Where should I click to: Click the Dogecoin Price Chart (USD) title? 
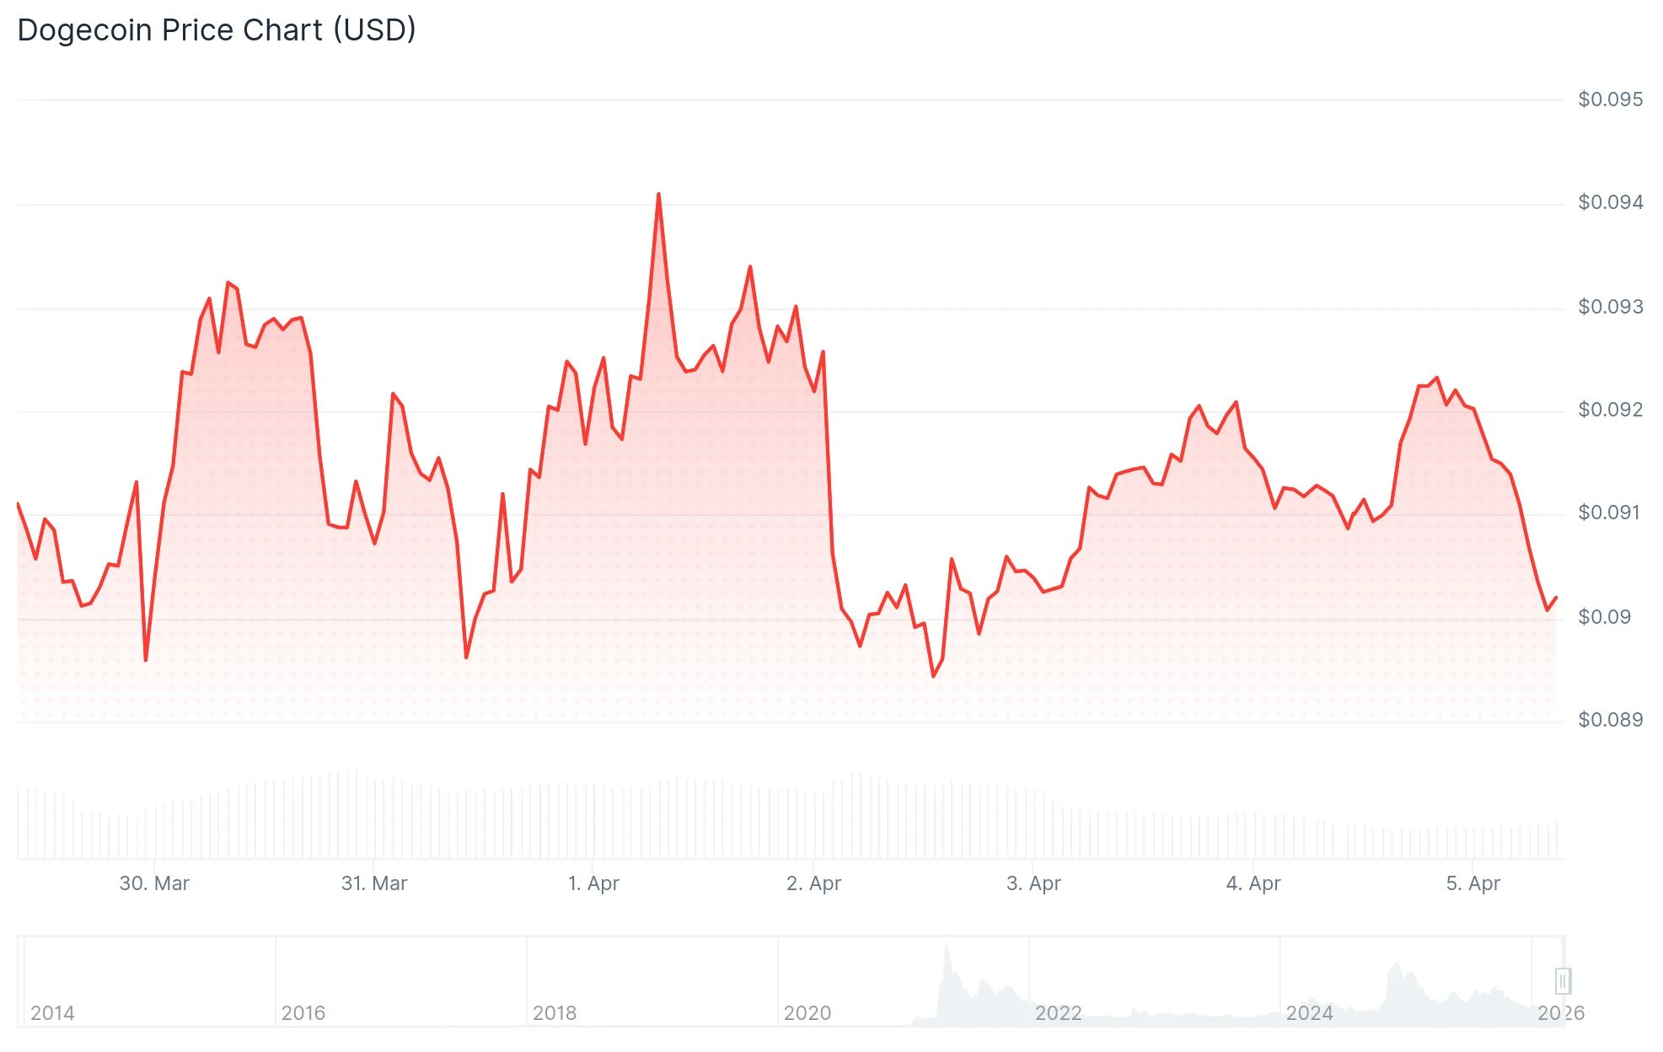click(217, 30)
